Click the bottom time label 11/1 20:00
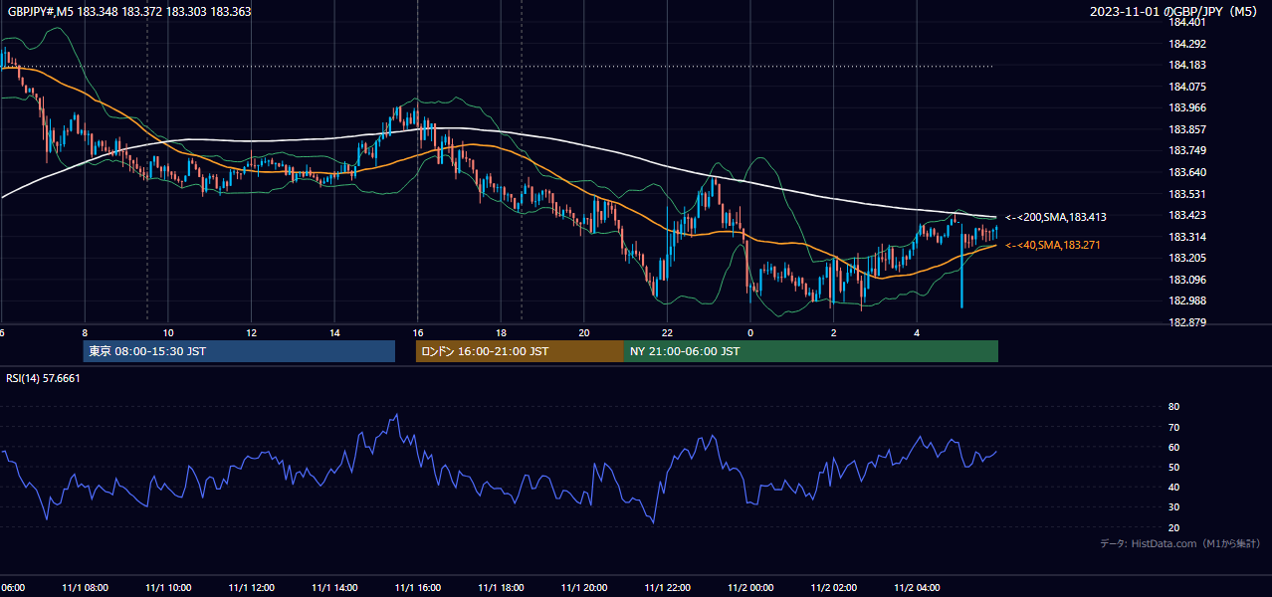The image size is (1272, 597). point(584,588)
